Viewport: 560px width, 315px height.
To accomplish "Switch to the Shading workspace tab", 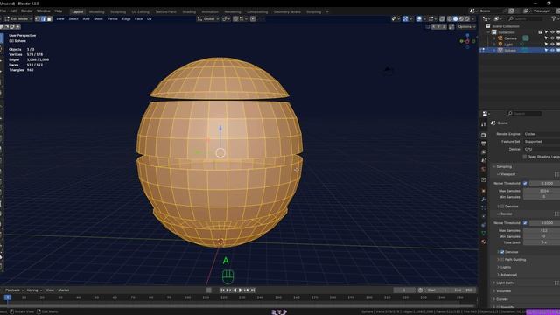I will pos(189,11).
